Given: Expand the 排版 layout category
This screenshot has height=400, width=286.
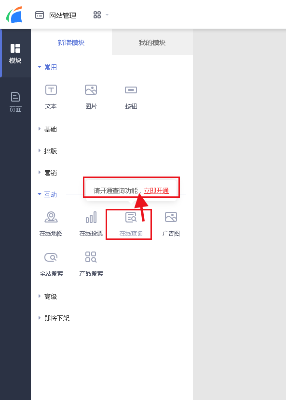Looking at the screenshot, I should [x=47, y=151].
